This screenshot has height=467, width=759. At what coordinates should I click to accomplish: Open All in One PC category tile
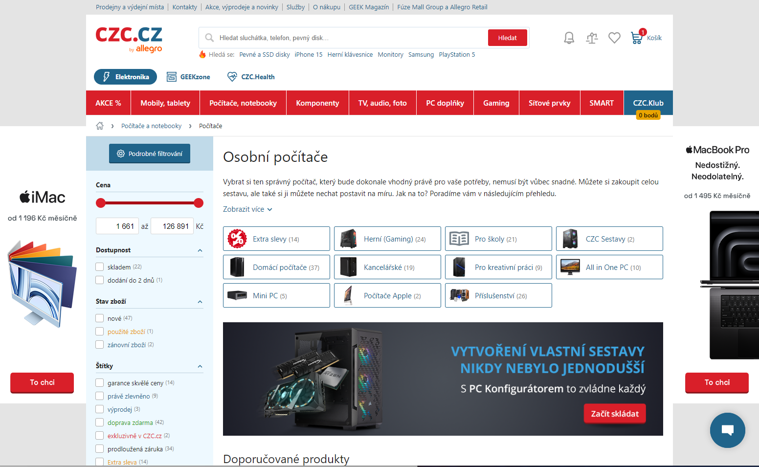(x=609, y=267)
